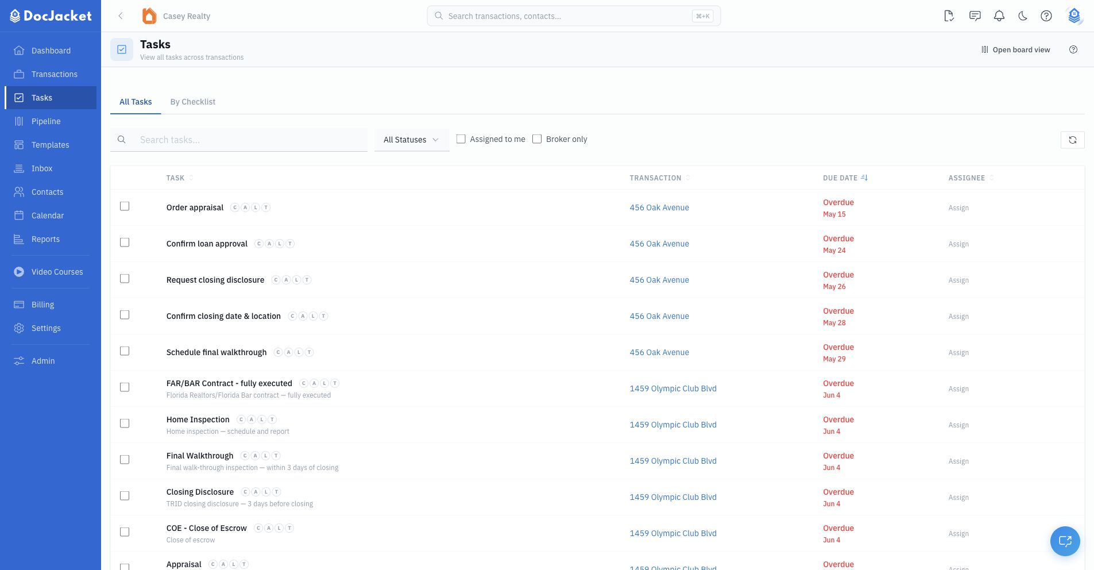The image size is (1094, 570).
Task: Check the Order appraisal task
Action: click(x=125, y=206)
